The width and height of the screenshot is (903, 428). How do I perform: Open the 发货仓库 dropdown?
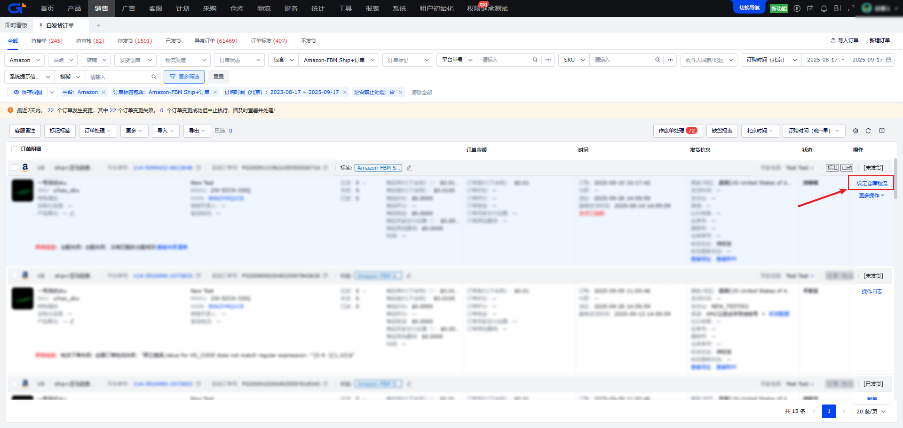point(135,60)
